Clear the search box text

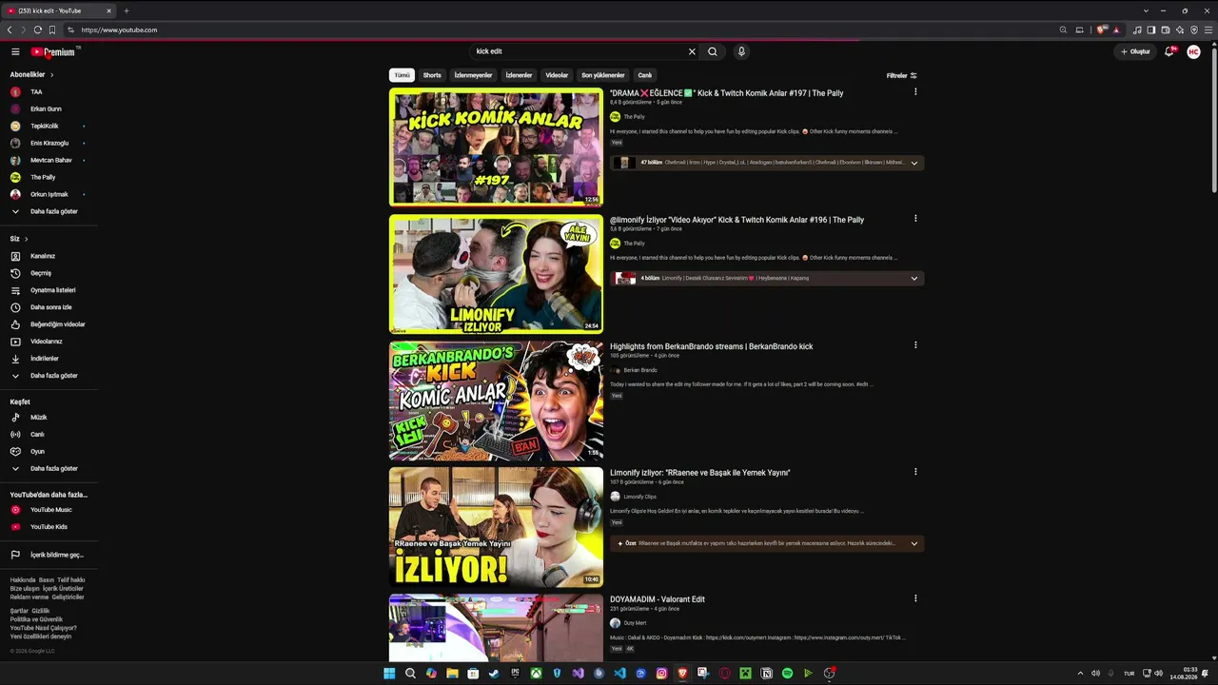[x=692, y=51]
